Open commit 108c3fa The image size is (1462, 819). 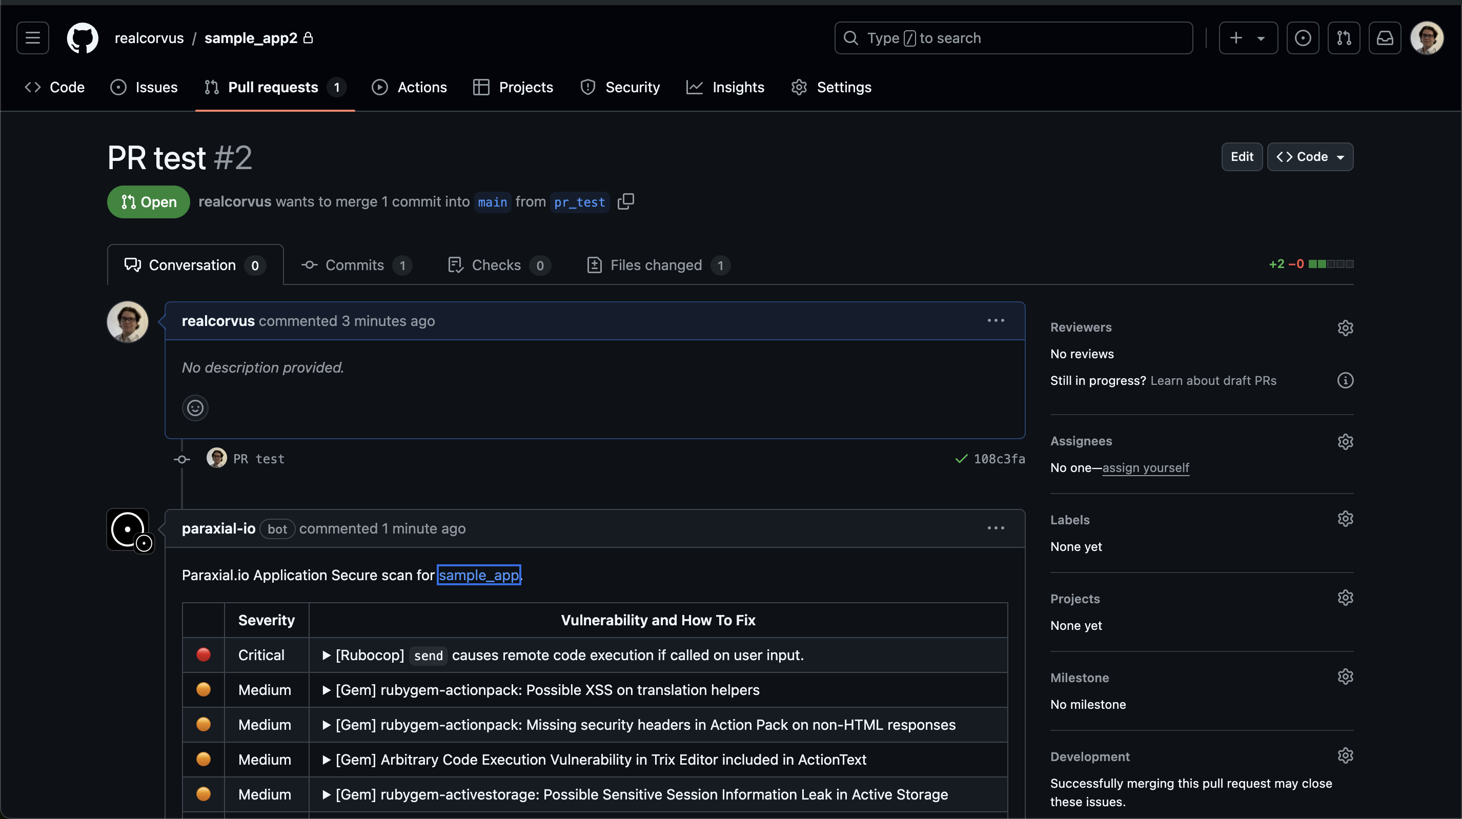1000,459
